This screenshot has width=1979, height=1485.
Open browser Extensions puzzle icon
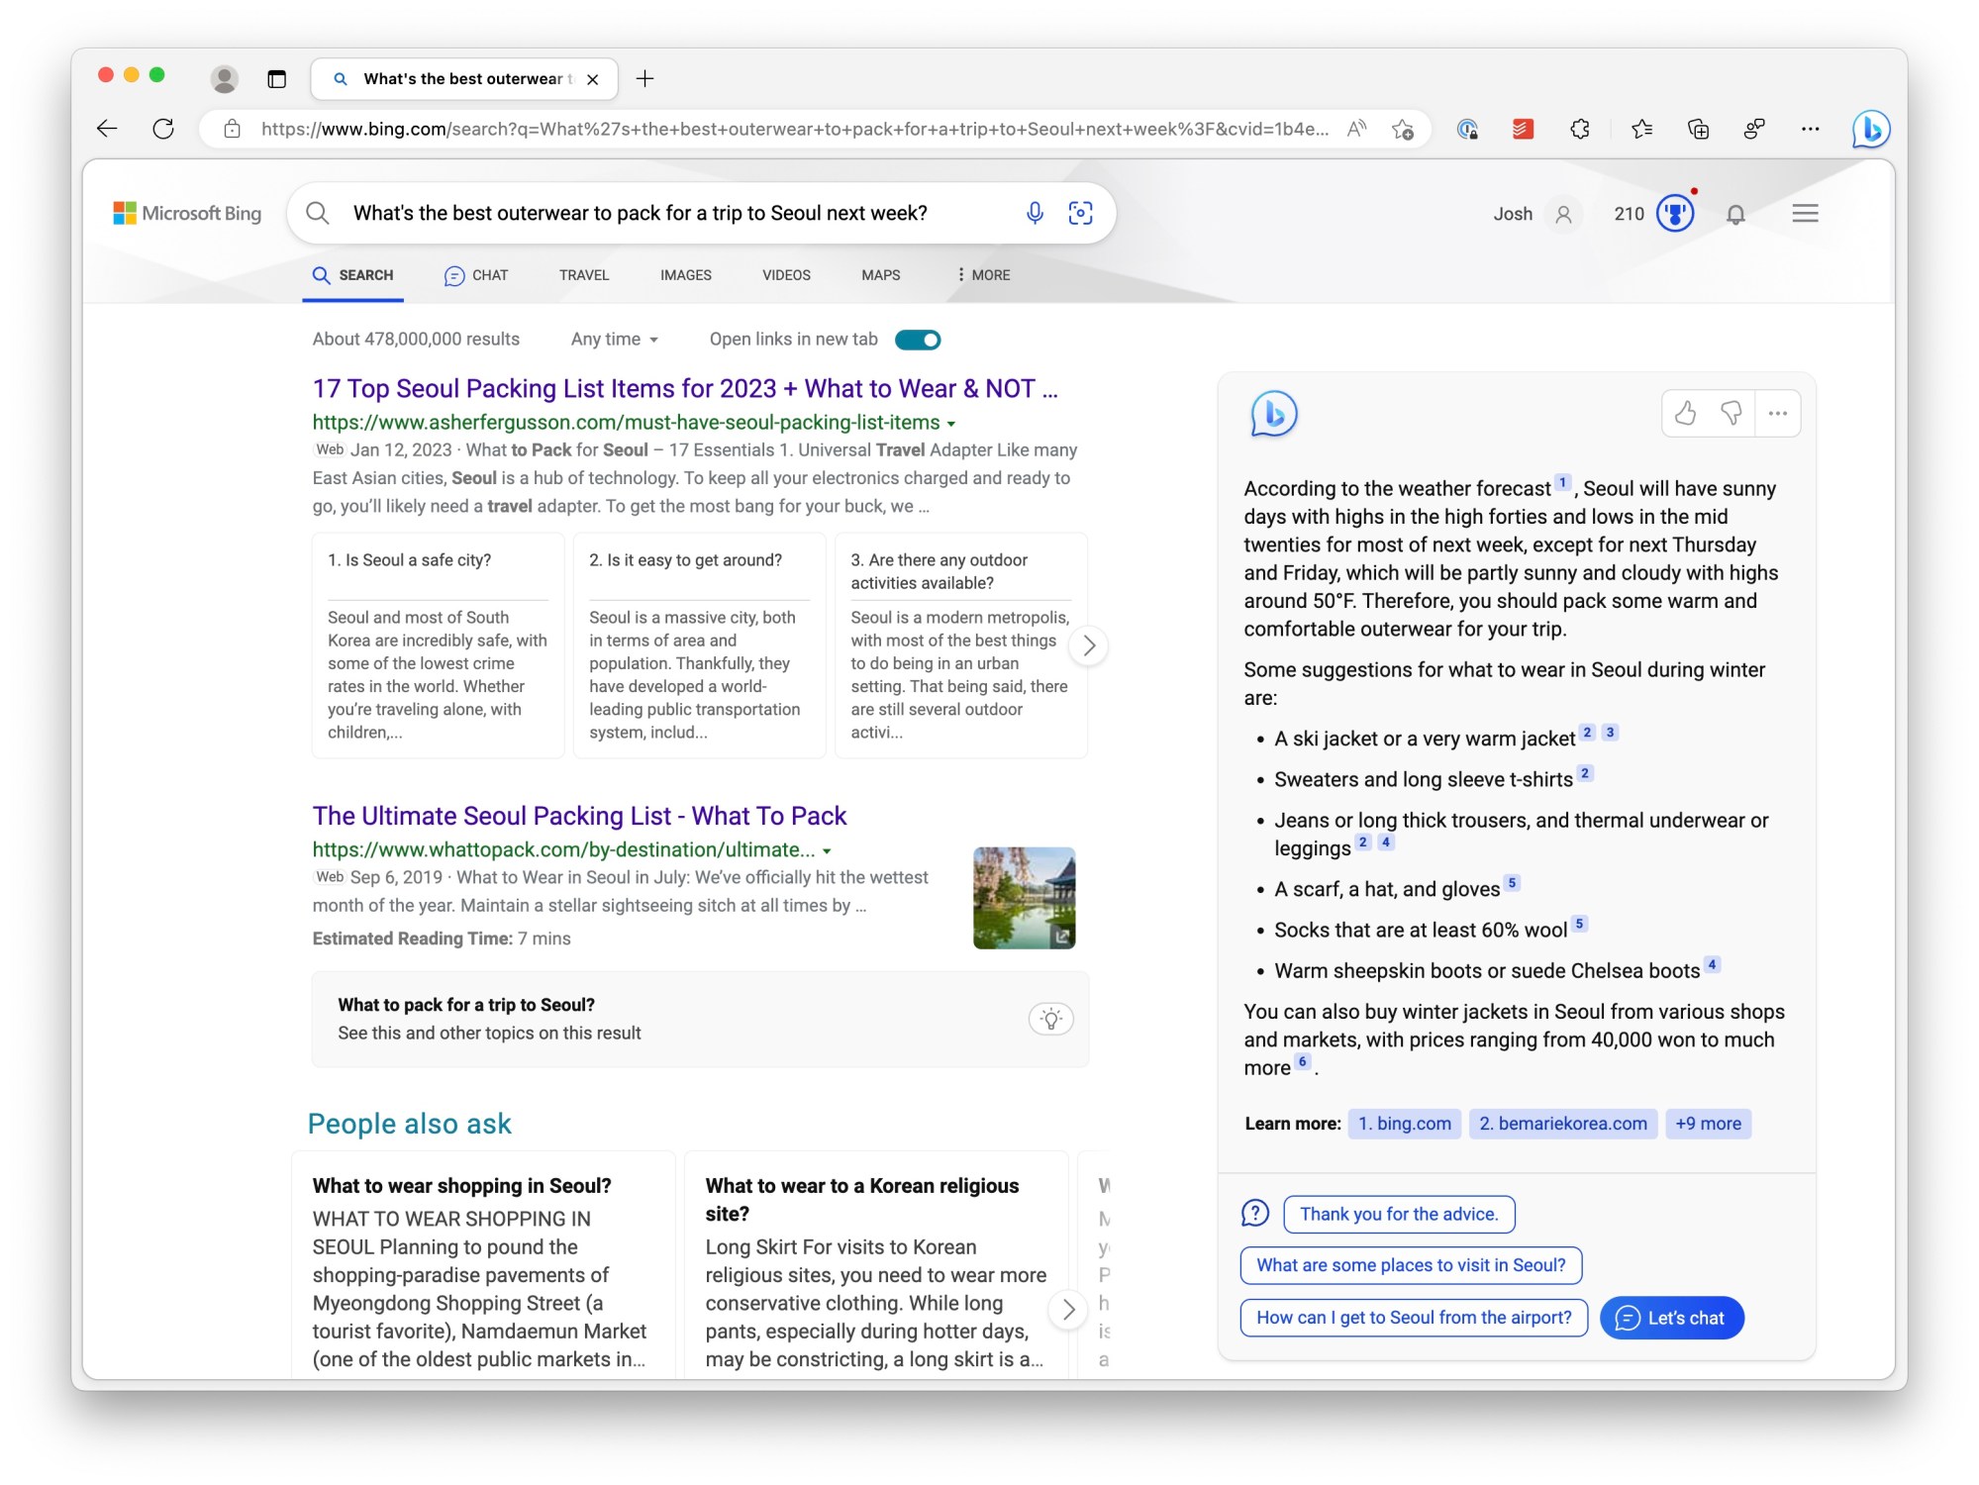(x=1580, y=129)
